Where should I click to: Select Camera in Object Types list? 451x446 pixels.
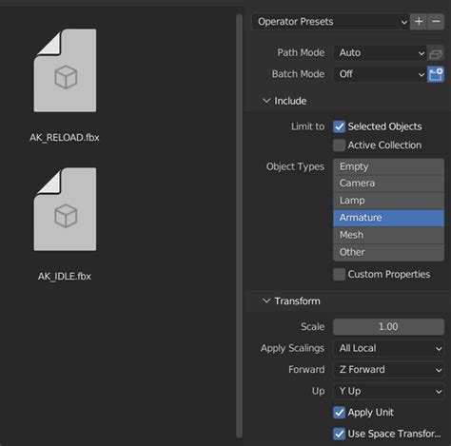click(388, 184)
